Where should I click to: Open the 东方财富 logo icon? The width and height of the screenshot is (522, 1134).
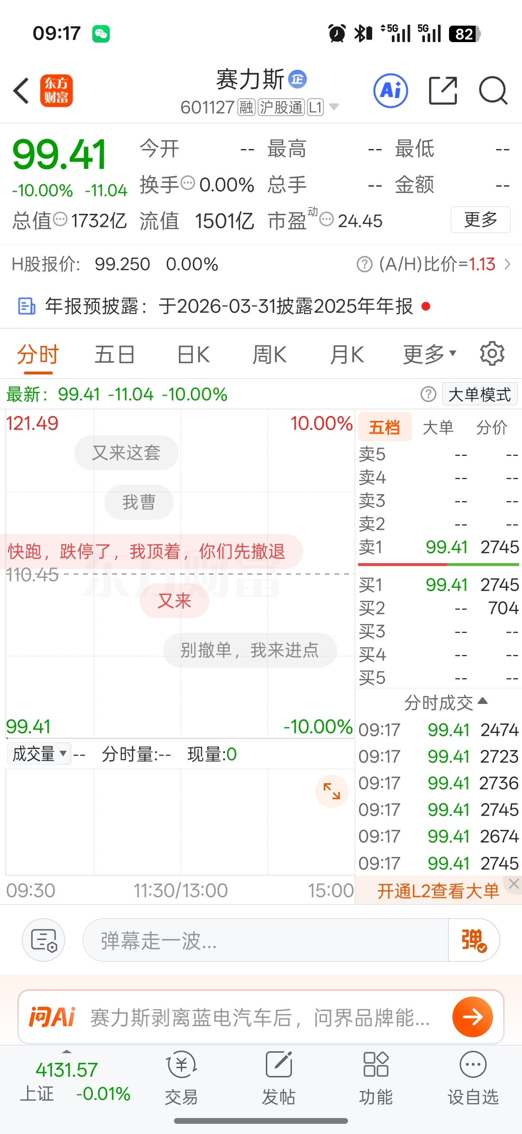tap(56, 90)
